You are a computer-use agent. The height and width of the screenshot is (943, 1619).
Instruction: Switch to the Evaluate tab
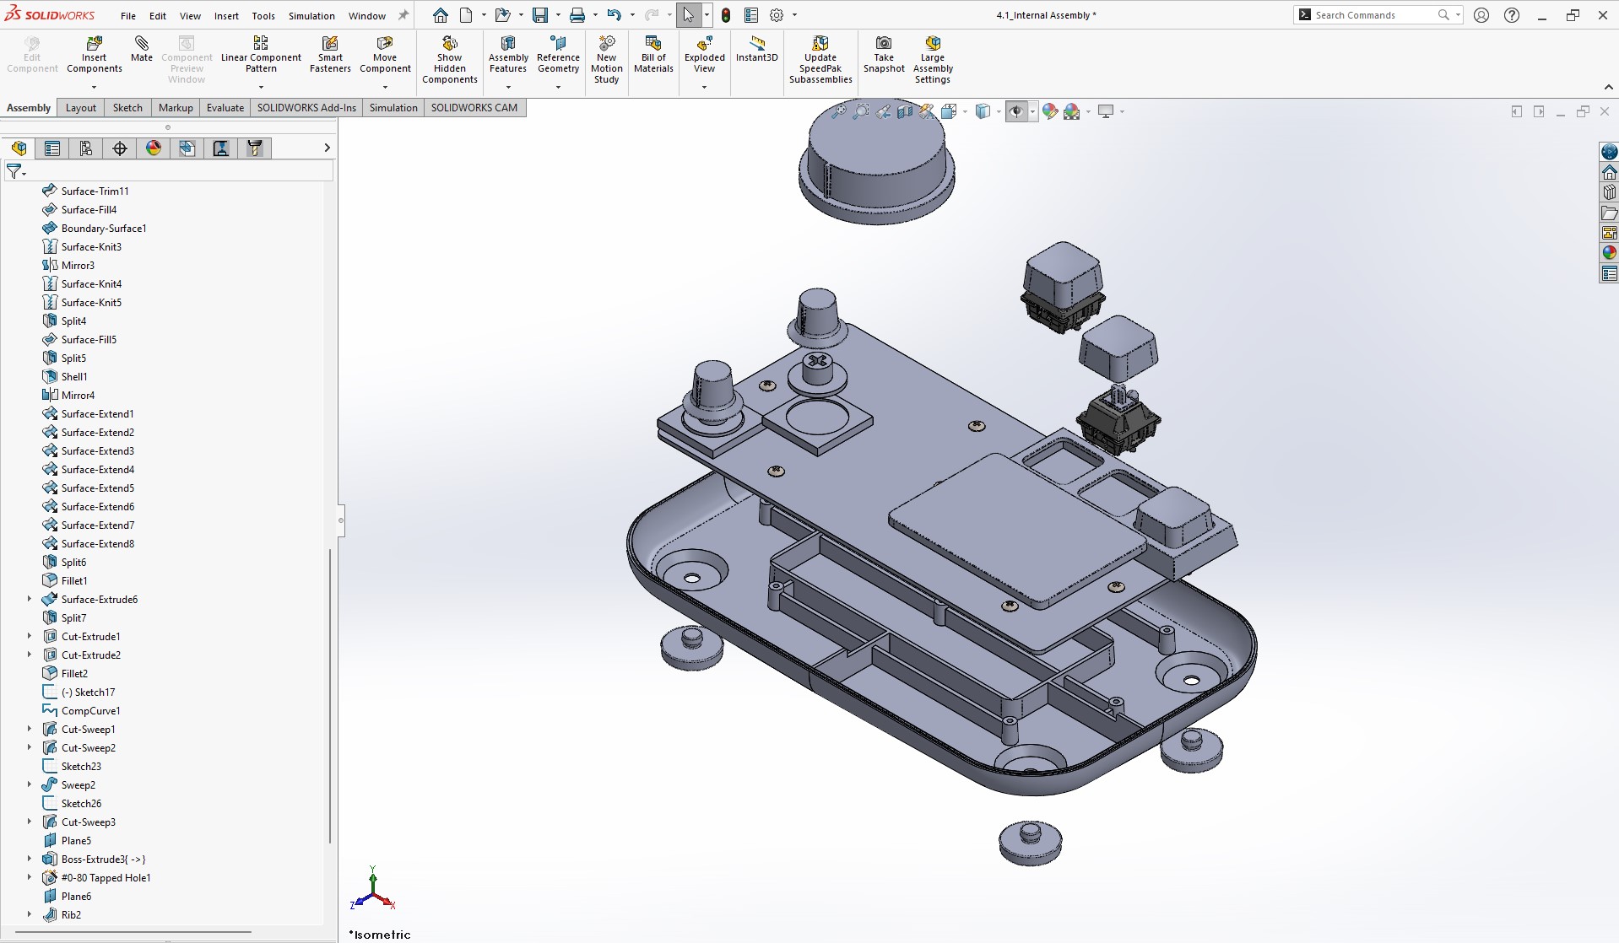225,107
